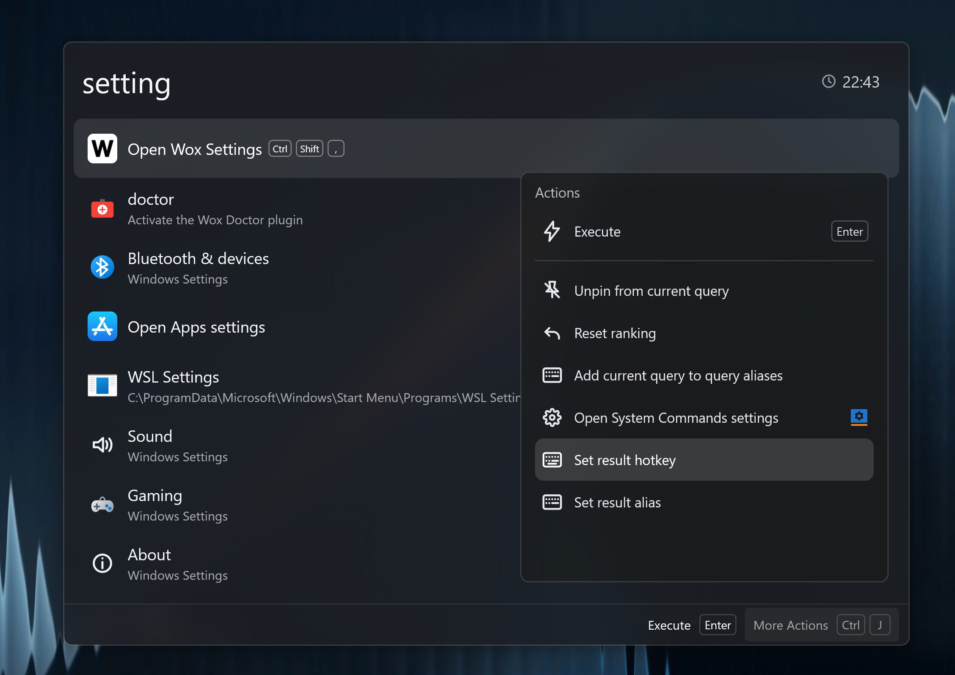This screenshot has width=955, height=675.
Task: Click keyboard icon beside Set result hotkey
Action: pyautogui.click(x=552, y=460)
